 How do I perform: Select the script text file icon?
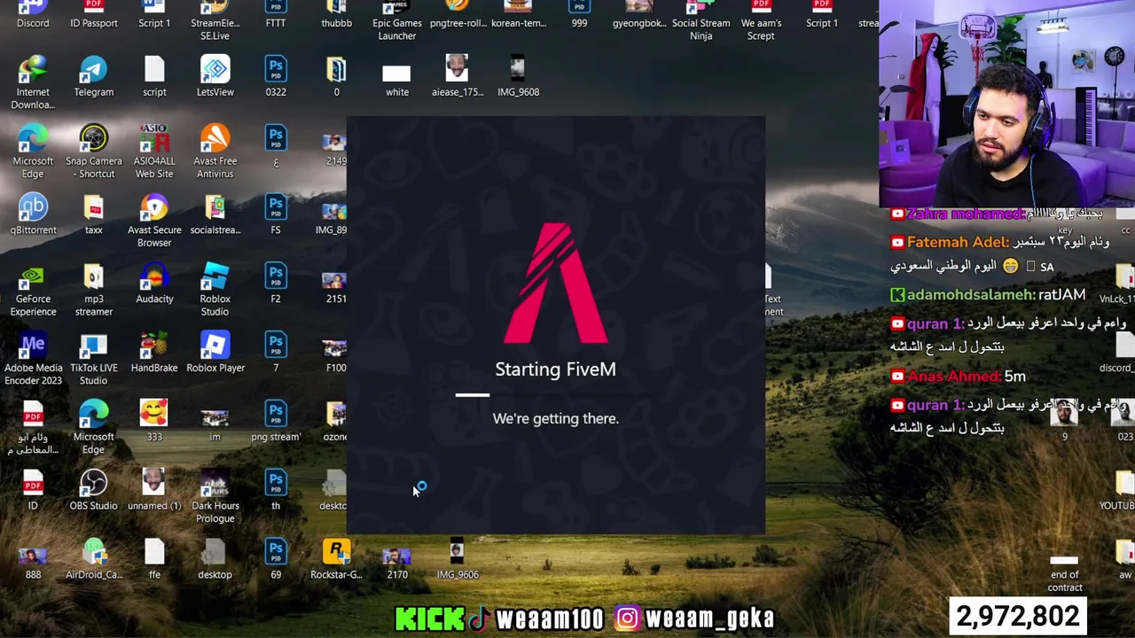pos(154,76)
